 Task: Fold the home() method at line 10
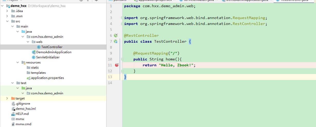pyautogui.click(x=122, y=59)
